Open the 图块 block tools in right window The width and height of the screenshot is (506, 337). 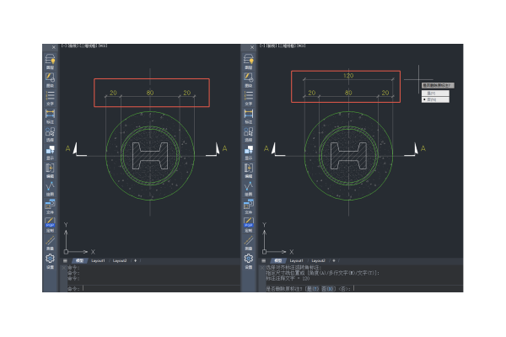249,80
